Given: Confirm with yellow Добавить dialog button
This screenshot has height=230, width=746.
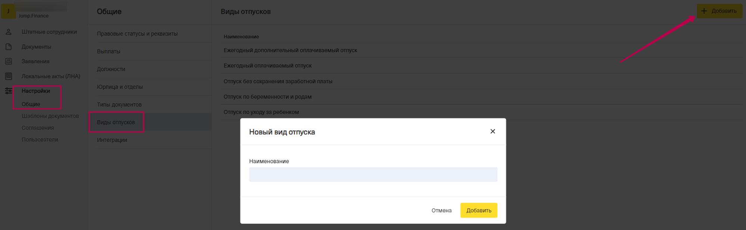Looking at the screenshot, I should coord(479,210).
